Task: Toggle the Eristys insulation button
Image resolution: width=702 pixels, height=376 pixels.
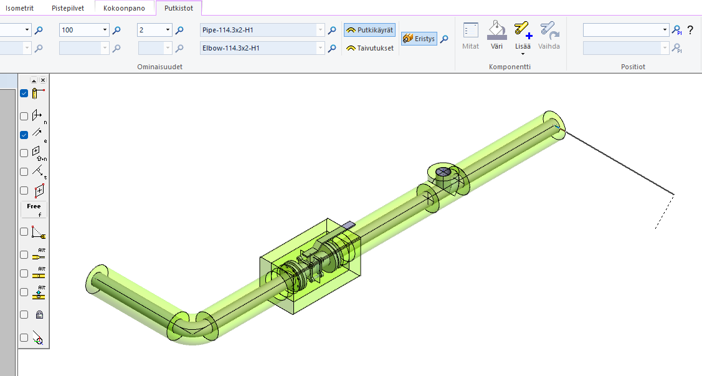Action: tap(419, 39)
